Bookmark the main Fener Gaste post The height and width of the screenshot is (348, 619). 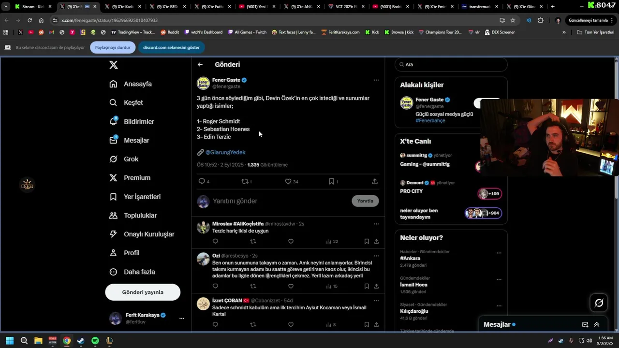[x=331, y=181]
